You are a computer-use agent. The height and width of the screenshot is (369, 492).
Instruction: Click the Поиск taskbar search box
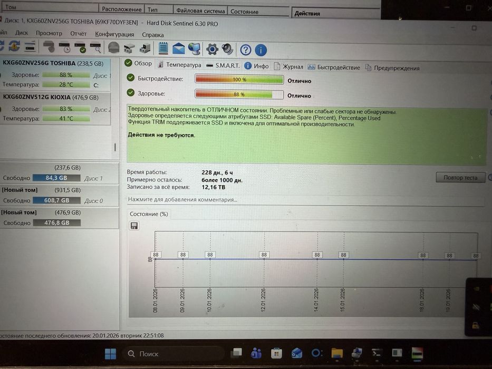[x=173, y=354]
